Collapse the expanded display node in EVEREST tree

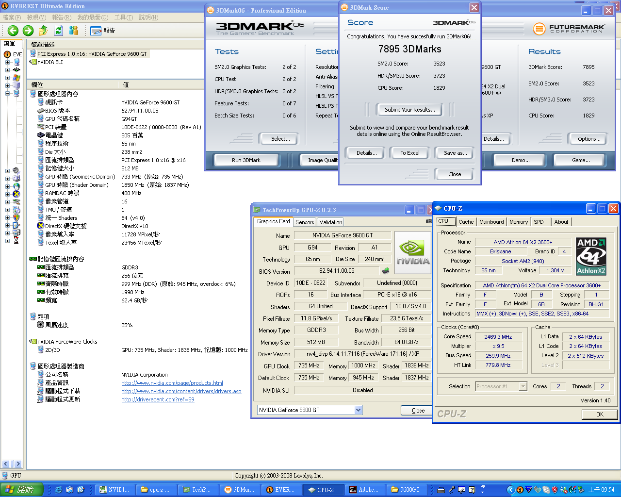click(7, 93)
